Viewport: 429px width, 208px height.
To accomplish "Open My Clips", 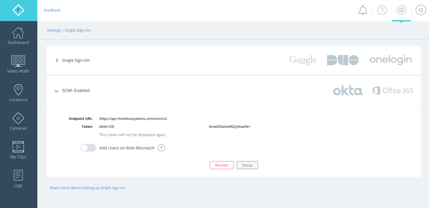I will pyautogui.click(x=18, y=150).
